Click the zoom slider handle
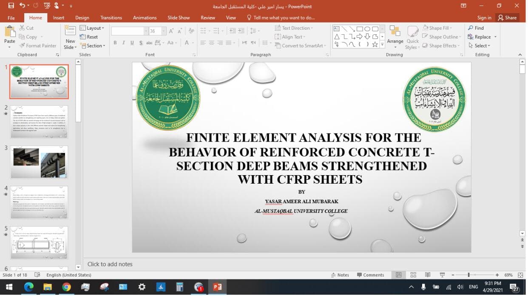The width and height of the screenshot is (528, 296). pyautogui.click(x=468, y=275)
